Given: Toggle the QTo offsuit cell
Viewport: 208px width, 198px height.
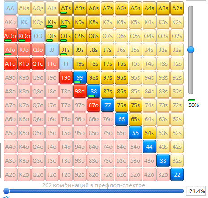Looking at the screenshot, I should pyautogui.click(x=38, y=63).
